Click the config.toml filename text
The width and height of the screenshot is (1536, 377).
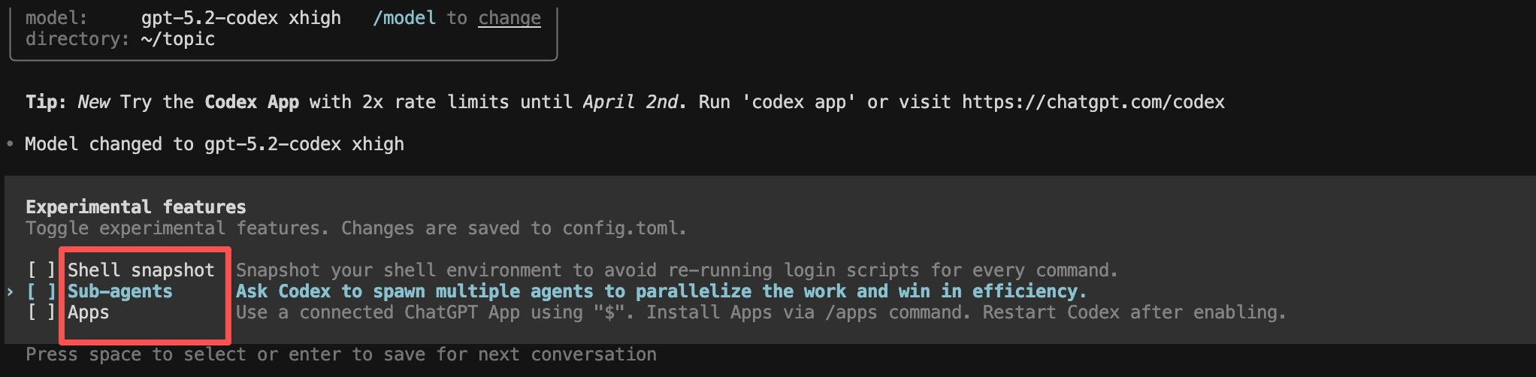coord(624,228)
